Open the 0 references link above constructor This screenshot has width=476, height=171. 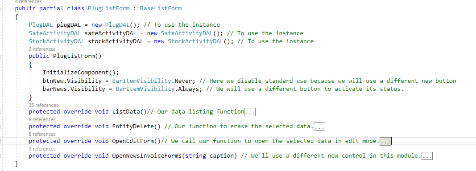(42, 49)
